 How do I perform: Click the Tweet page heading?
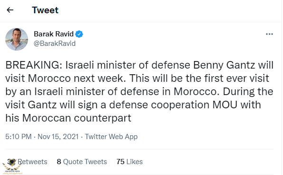(45, 10)
